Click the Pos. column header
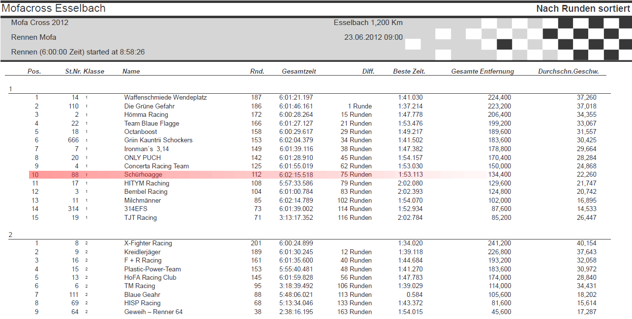Viewport: 632px width, 319px height. pyautogui.click(x=34, y=71)
